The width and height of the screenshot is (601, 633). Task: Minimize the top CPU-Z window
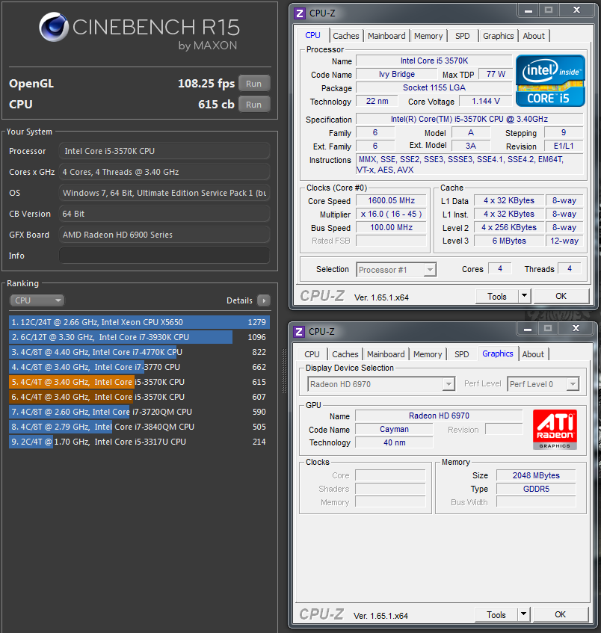528,10
